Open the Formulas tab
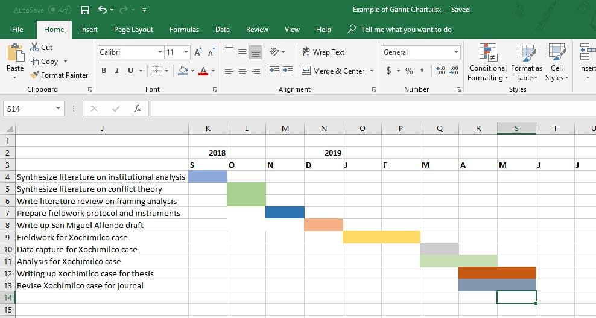 [x=184, y=30]
